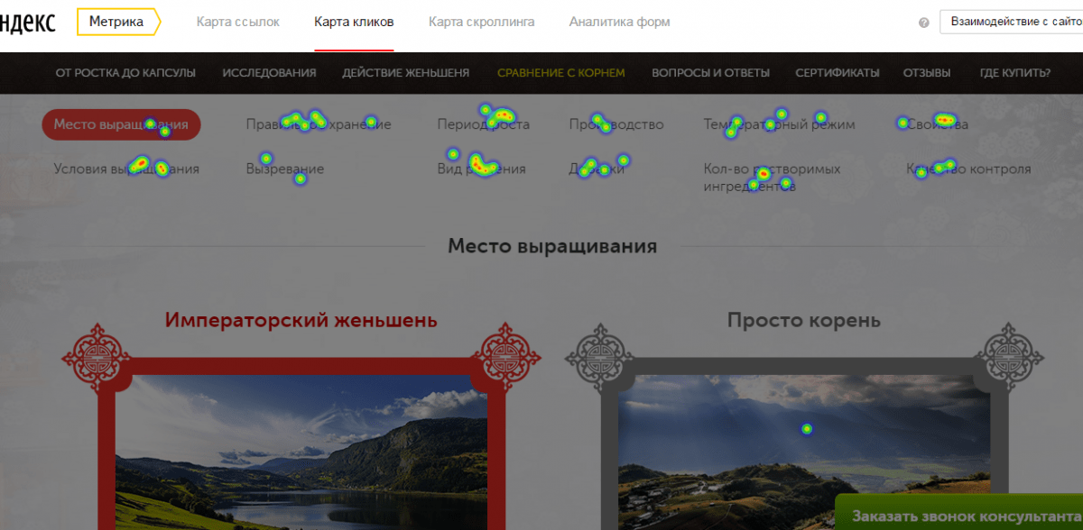Screen dimensions: 1083x530
Task: Select Сравнение с корнем menu item
Action: [x=560, y=73]
